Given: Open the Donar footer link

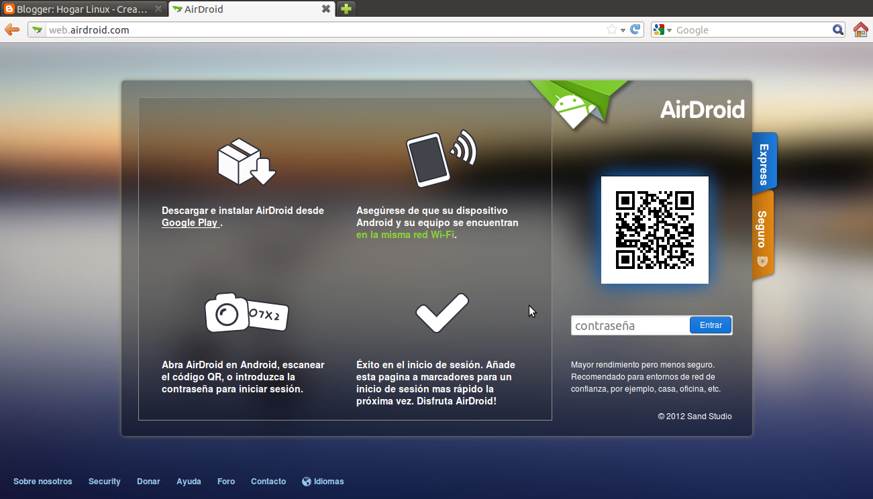Looking at the screenshot, I should click(148, 482).
